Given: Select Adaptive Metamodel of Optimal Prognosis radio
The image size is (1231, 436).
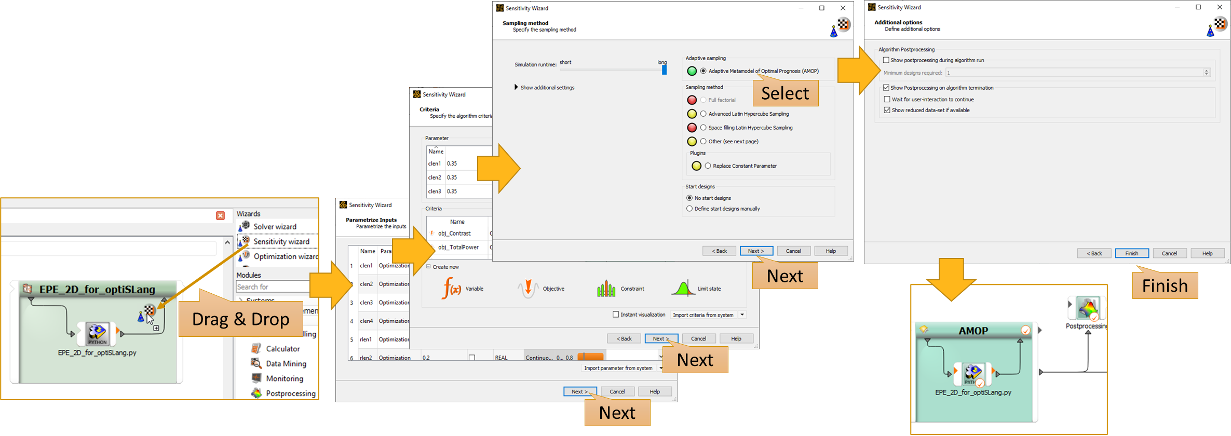Looking at the screenshot, I should tap(704, 71).
